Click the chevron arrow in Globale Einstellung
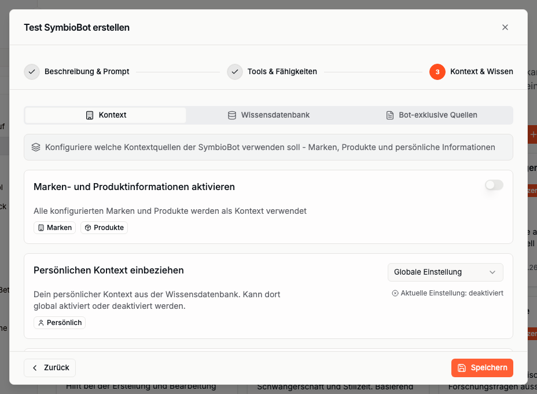The width and height of the screenshot is (537, 394). click(492, 272)
